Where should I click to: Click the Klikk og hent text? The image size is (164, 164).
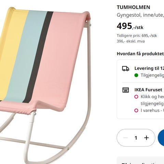(152, 97)
